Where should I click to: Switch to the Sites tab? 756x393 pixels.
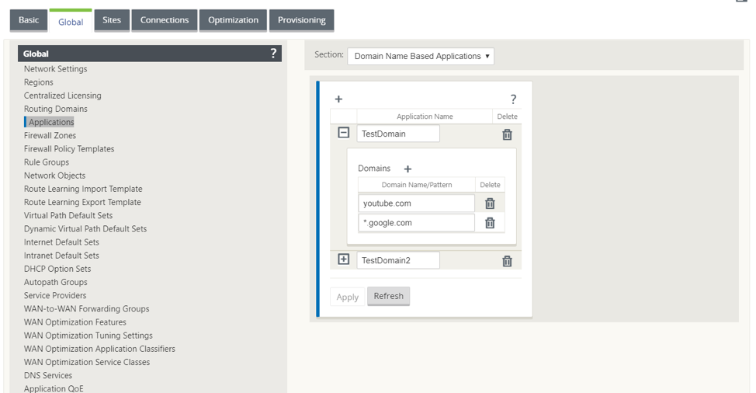(x=112, y=20)
